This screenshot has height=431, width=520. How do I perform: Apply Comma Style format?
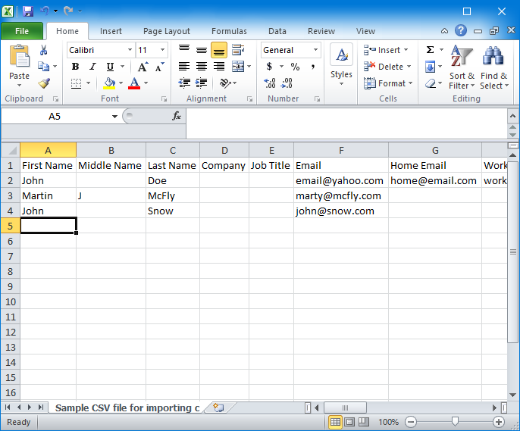pos(313,67)
